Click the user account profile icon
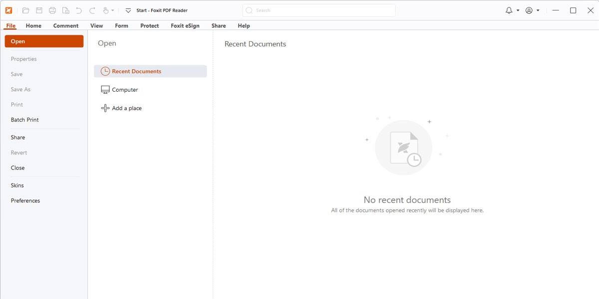The height and width of the screenshot is (299, 599). point(529,10)
